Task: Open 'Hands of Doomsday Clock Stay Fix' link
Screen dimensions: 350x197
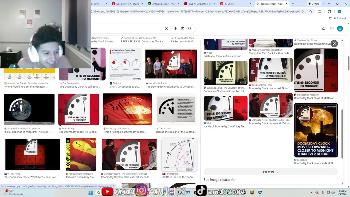Action: coord(224,126)
